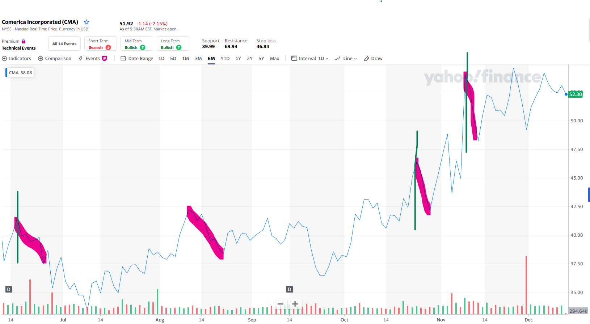590x324 pixels.
Task: Click the Indicators plus icon
Action: point(4,59)
